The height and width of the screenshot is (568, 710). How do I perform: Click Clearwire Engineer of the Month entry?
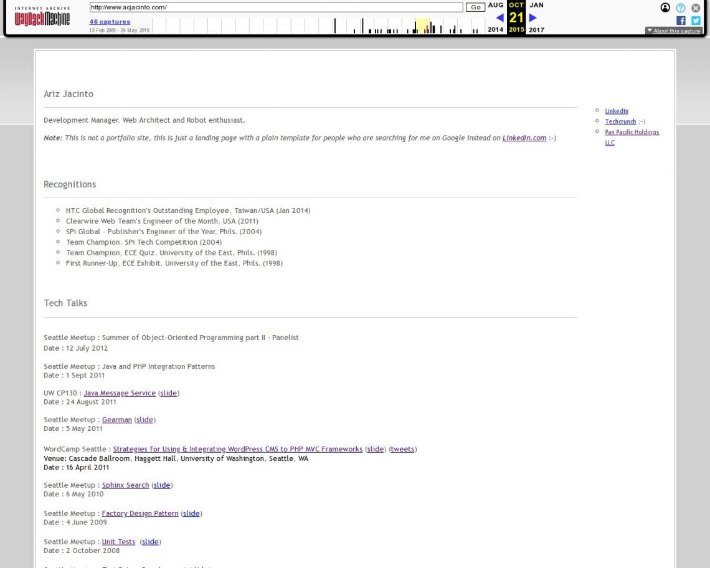tap(162, 221)
